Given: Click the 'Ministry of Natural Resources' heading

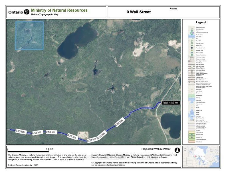Looking at the screenshot, I should coord(59,10).
